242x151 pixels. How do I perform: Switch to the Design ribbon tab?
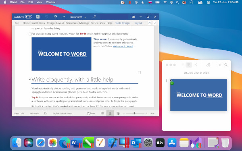(x=51, y=23)
